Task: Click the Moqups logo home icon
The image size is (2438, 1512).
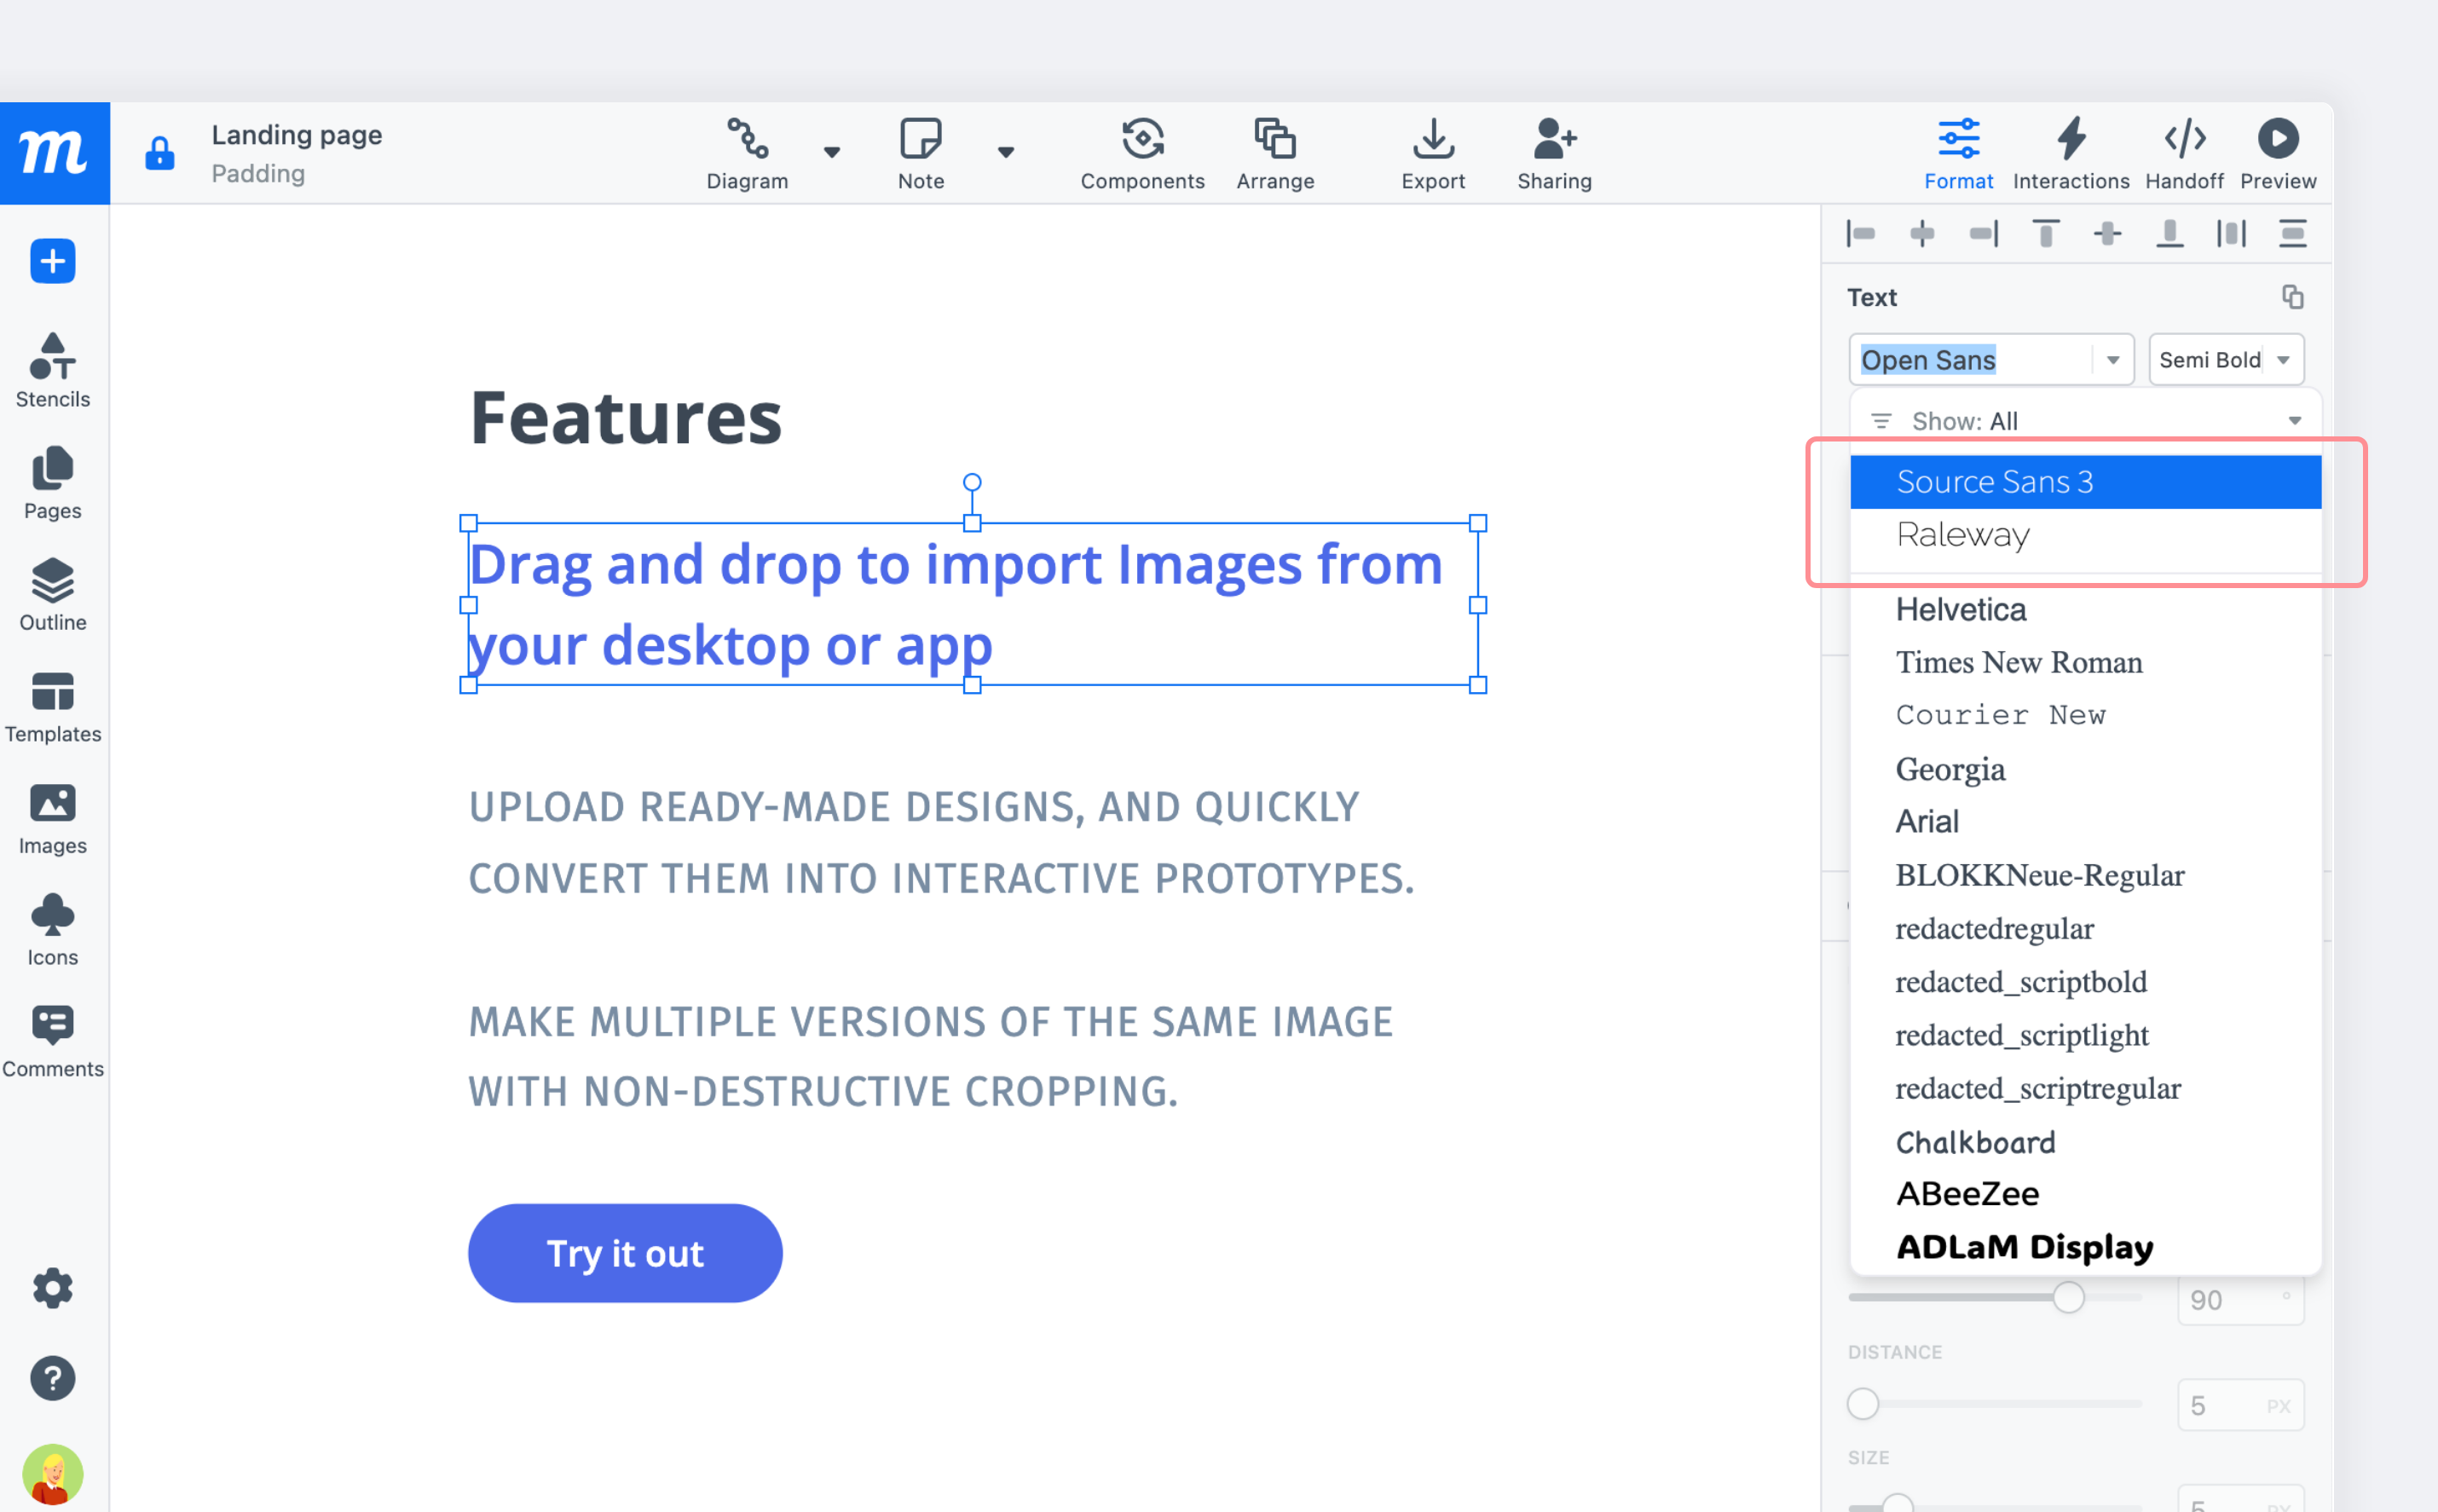Action: point(54,153)
